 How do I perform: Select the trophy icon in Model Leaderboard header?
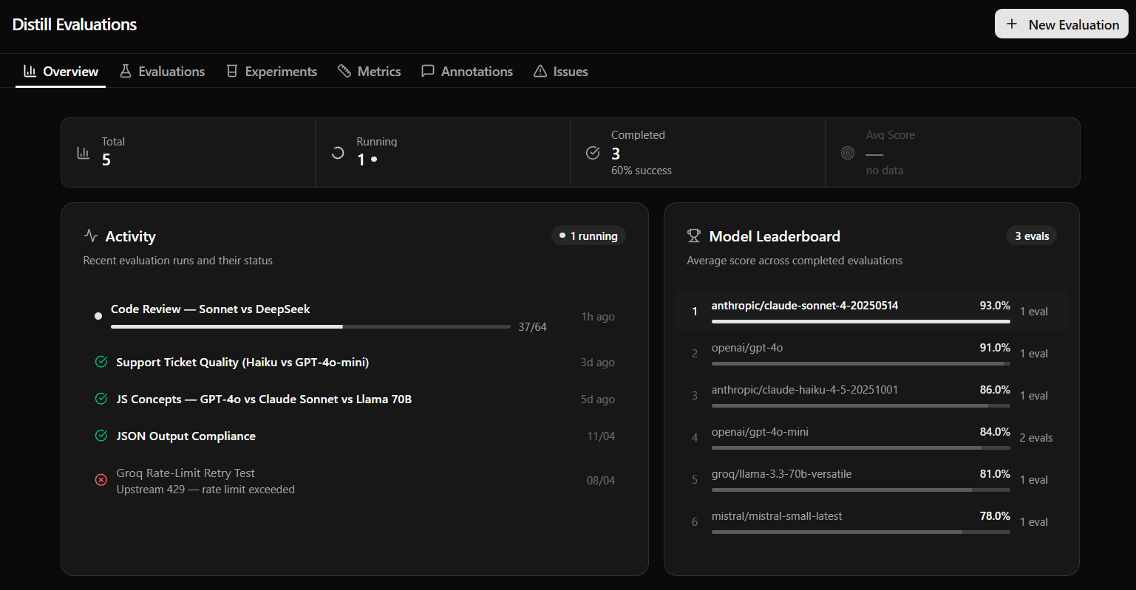click(x=693, y=236)
